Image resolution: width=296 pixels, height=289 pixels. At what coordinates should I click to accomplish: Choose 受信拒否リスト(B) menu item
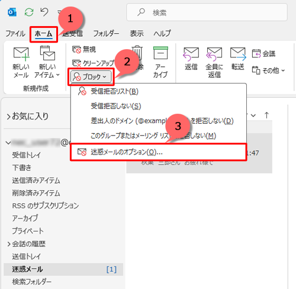[159, 91]
